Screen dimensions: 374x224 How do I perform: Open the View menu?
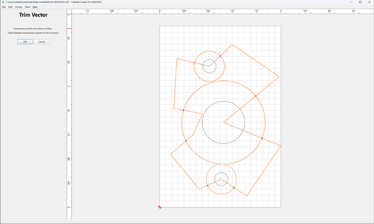[28, 7]
